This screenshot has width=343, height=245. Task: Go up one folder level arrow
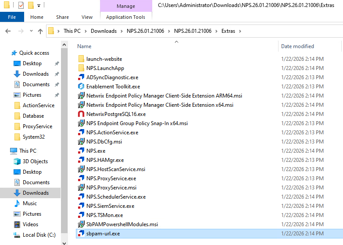(x=40, y=31)
